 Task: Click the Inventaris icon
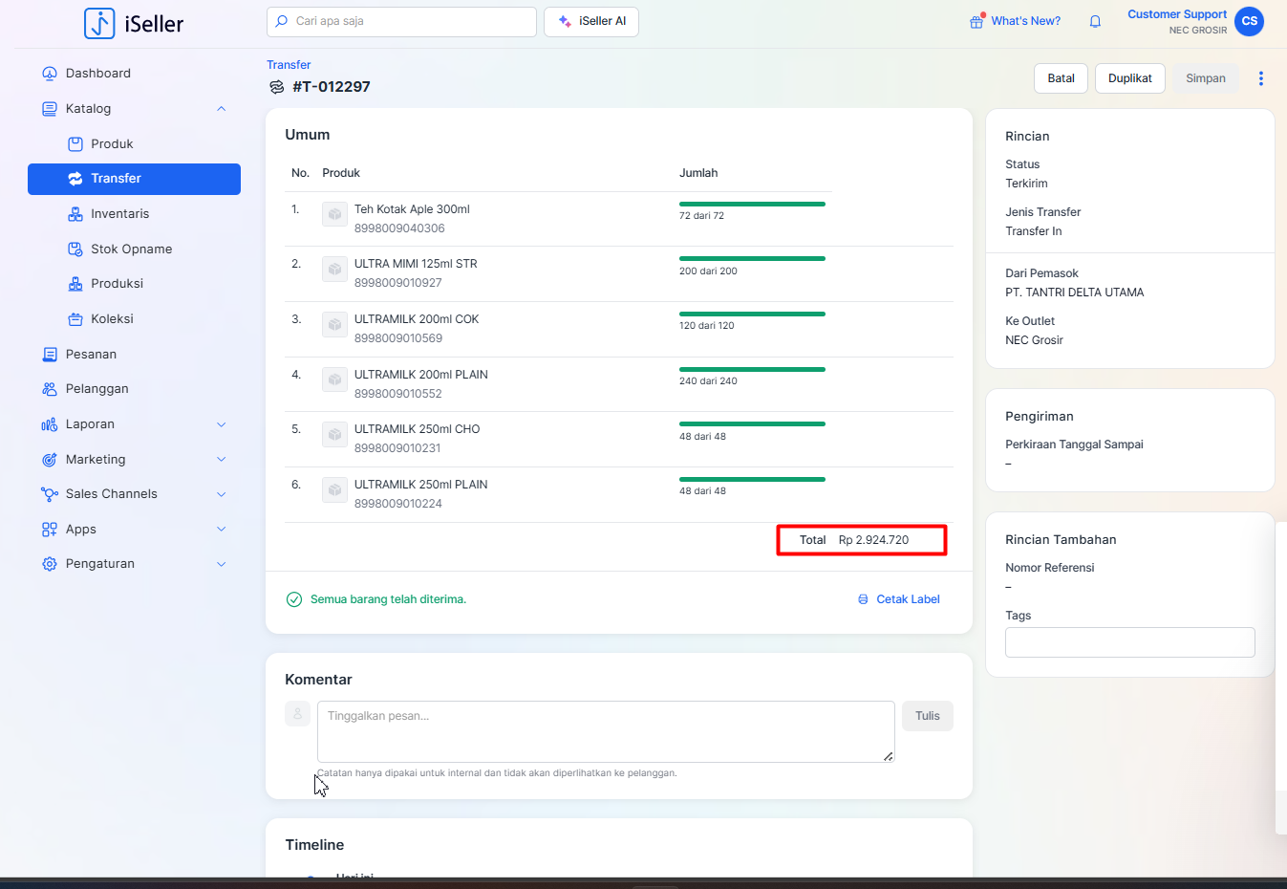(x=75, y=214)
